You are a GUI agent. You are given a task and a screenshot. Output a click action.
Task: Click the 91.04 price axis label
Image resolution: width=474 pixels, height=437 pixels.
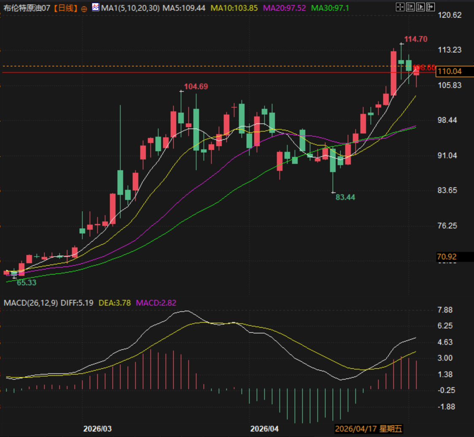[x=447, y=156]
